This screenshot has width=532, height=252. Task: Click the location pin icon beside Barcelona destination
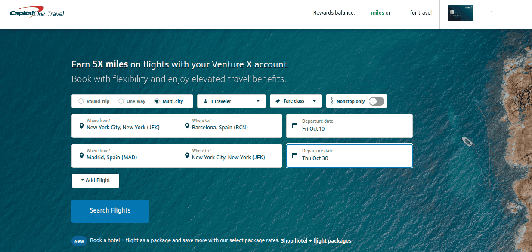(187, 126)
